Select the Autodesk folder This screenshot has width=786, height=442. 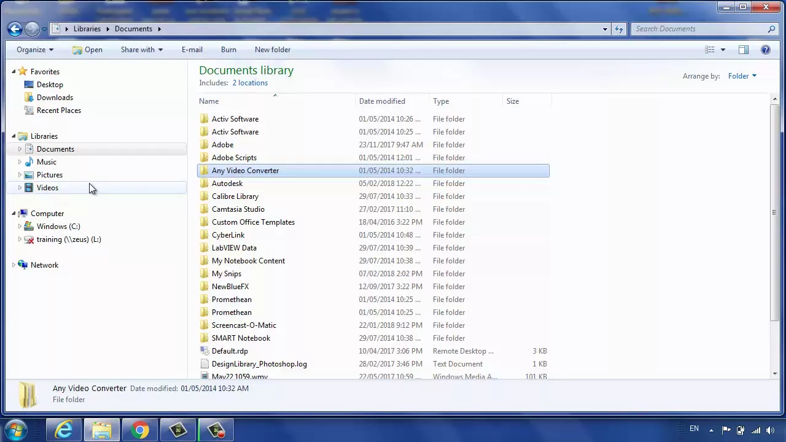227,184
